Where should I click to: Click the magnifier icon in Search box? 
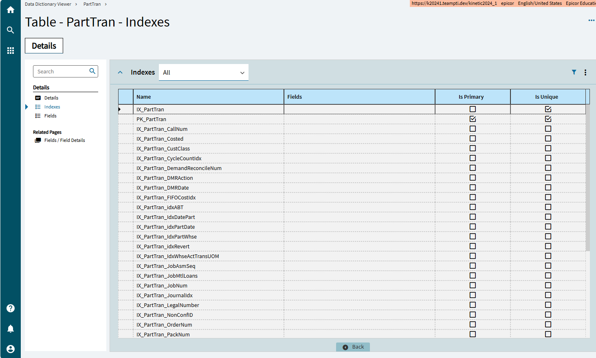pos(92,71)
